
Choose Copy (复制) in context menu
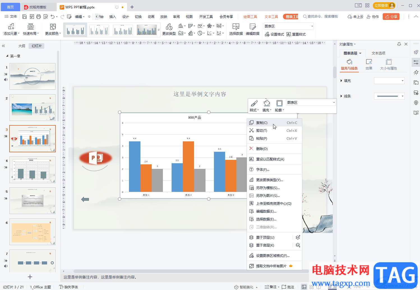pyautogui.click(x=274, y=123)
